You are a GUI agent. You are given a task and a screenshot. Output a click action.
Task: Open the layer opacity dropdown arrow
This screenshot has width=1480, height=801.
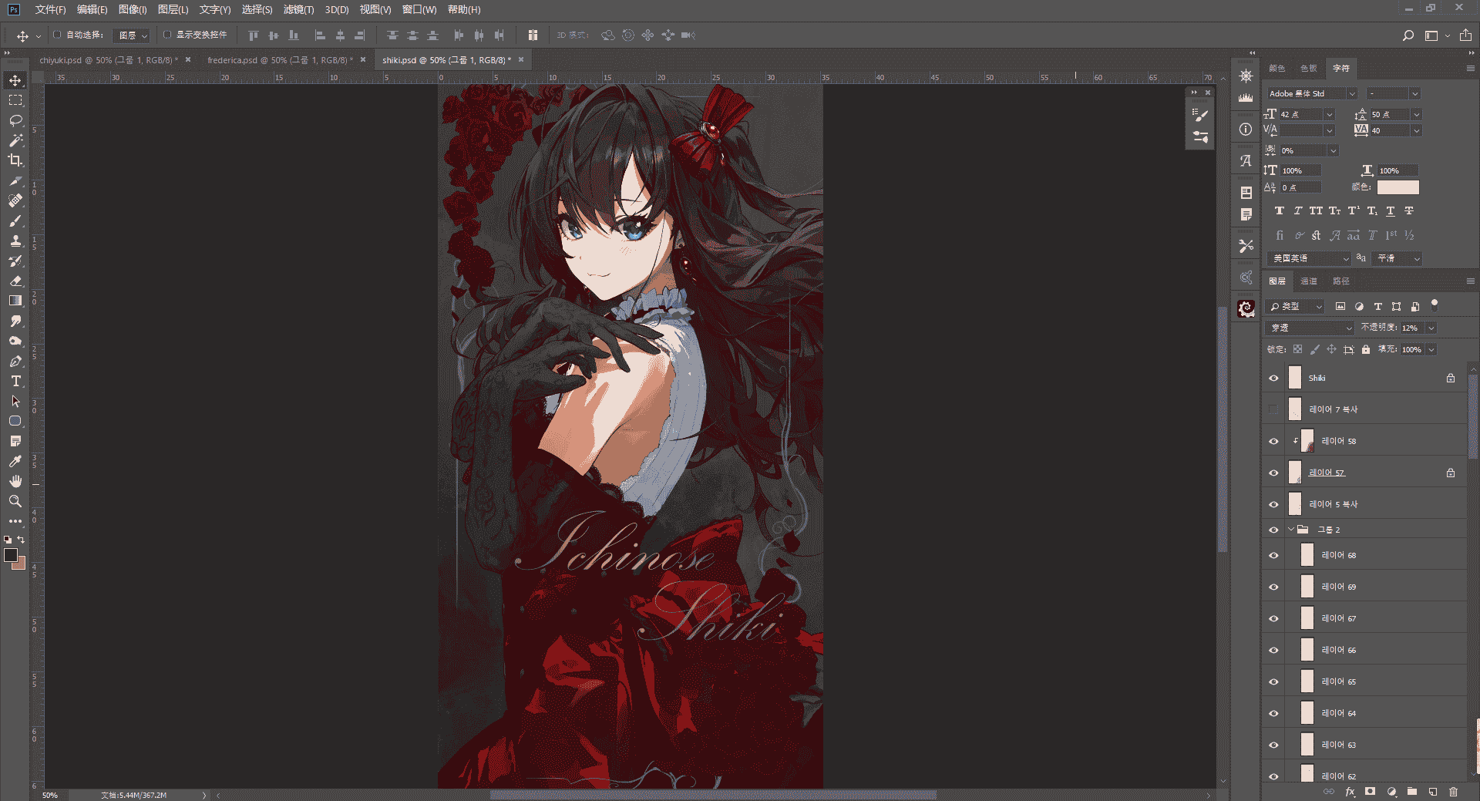pos(1431,328)
